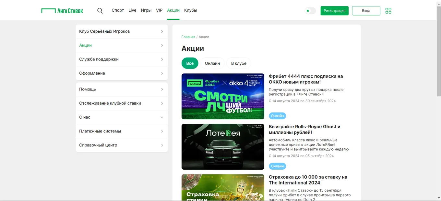
Task: Open Клуб Серьёзных Игроков sidebar item
Action: point(122,31)
